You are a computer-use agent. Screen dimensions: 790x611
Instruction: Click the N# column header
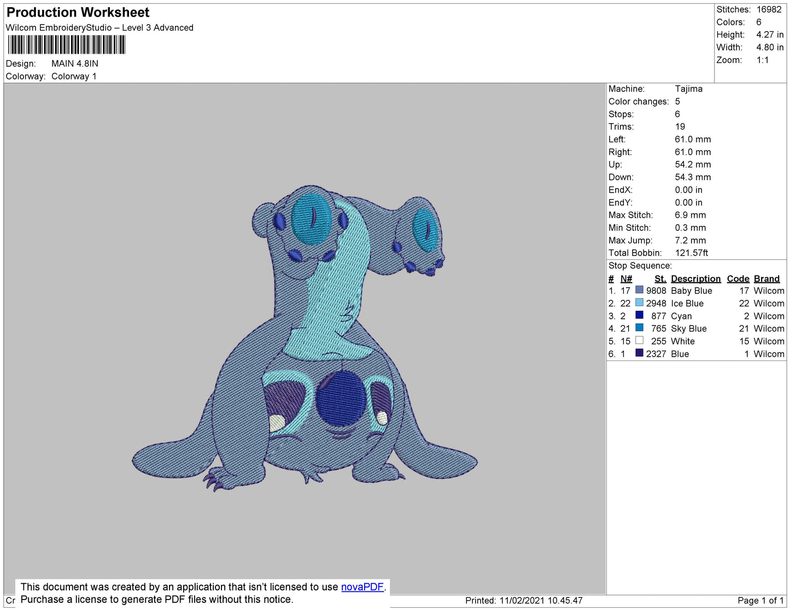(x=626, y=278)
